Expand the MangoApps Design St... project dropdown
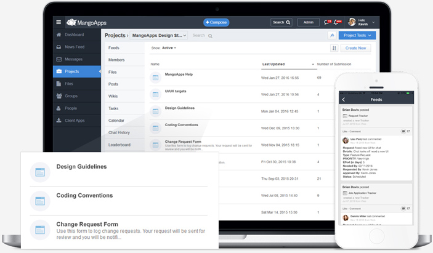The width and height of the screenshot is (433, 253). tap(159, 35)
